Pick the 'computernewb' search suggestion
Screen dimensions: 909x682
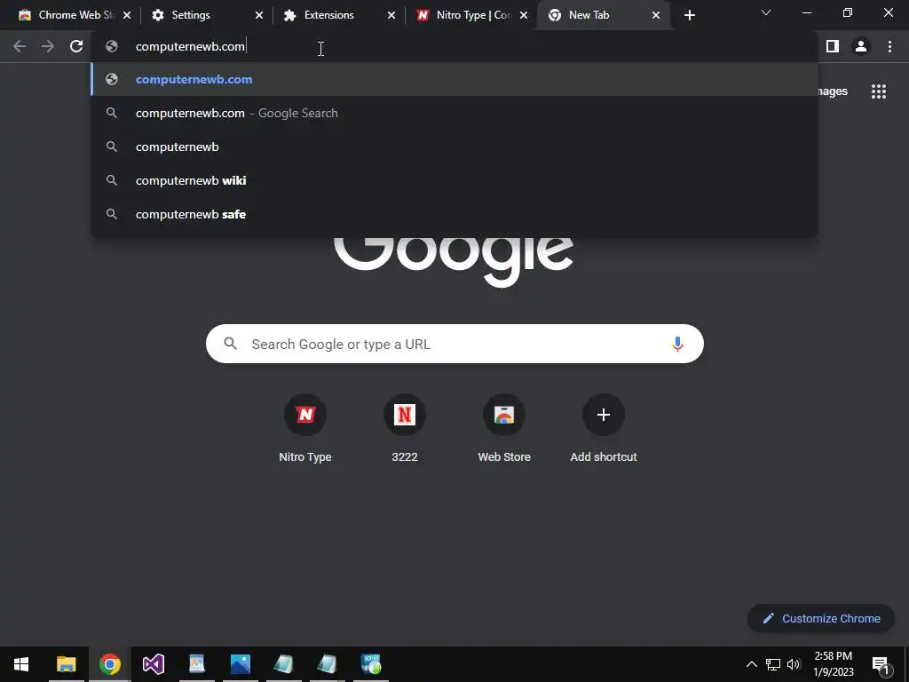click(x=454, y=147)
